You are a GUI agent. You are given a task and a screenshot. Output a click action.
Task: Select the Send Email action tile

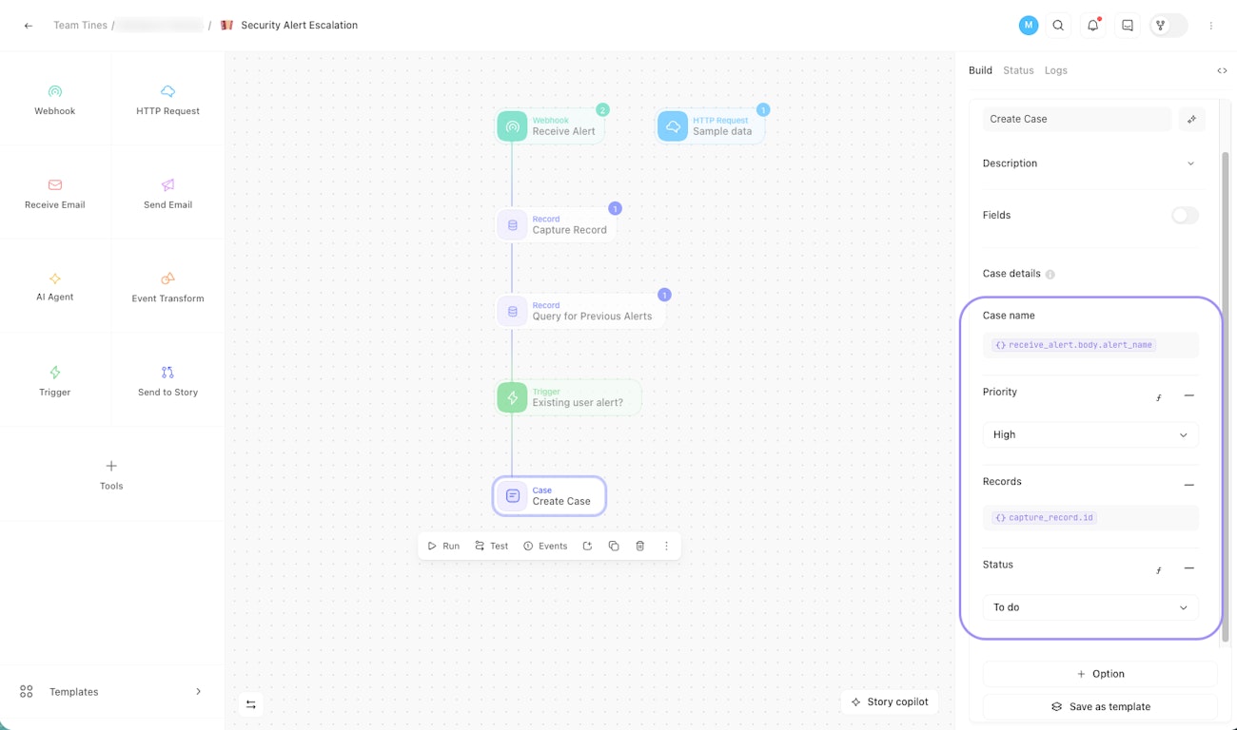click(168, 193)
